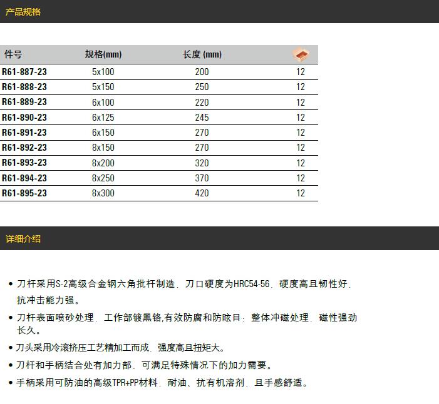The height and width of the screenshot is (404, 439).
Task: Click the 规格(mm) column header
Action: (103, 54)
